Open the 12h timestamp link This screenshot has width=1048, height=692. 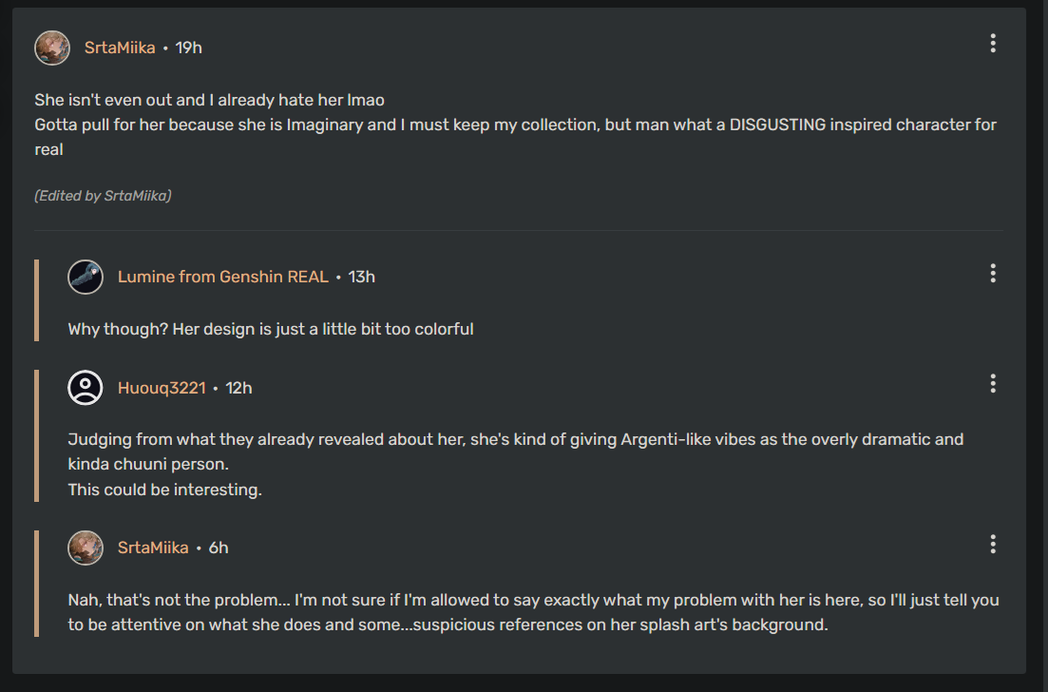coord(239,388)
